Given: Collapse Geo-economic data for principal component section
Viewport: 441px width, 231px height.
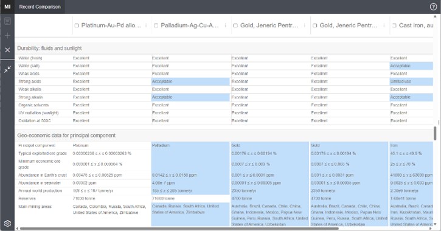Looking at the screenshot, I should 224,136.
